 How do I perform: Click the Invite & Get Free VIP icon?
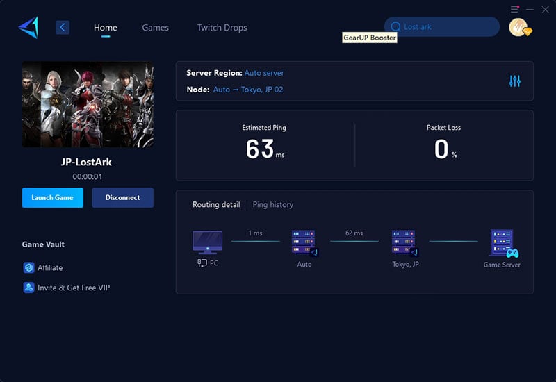[x=28, y=288]
